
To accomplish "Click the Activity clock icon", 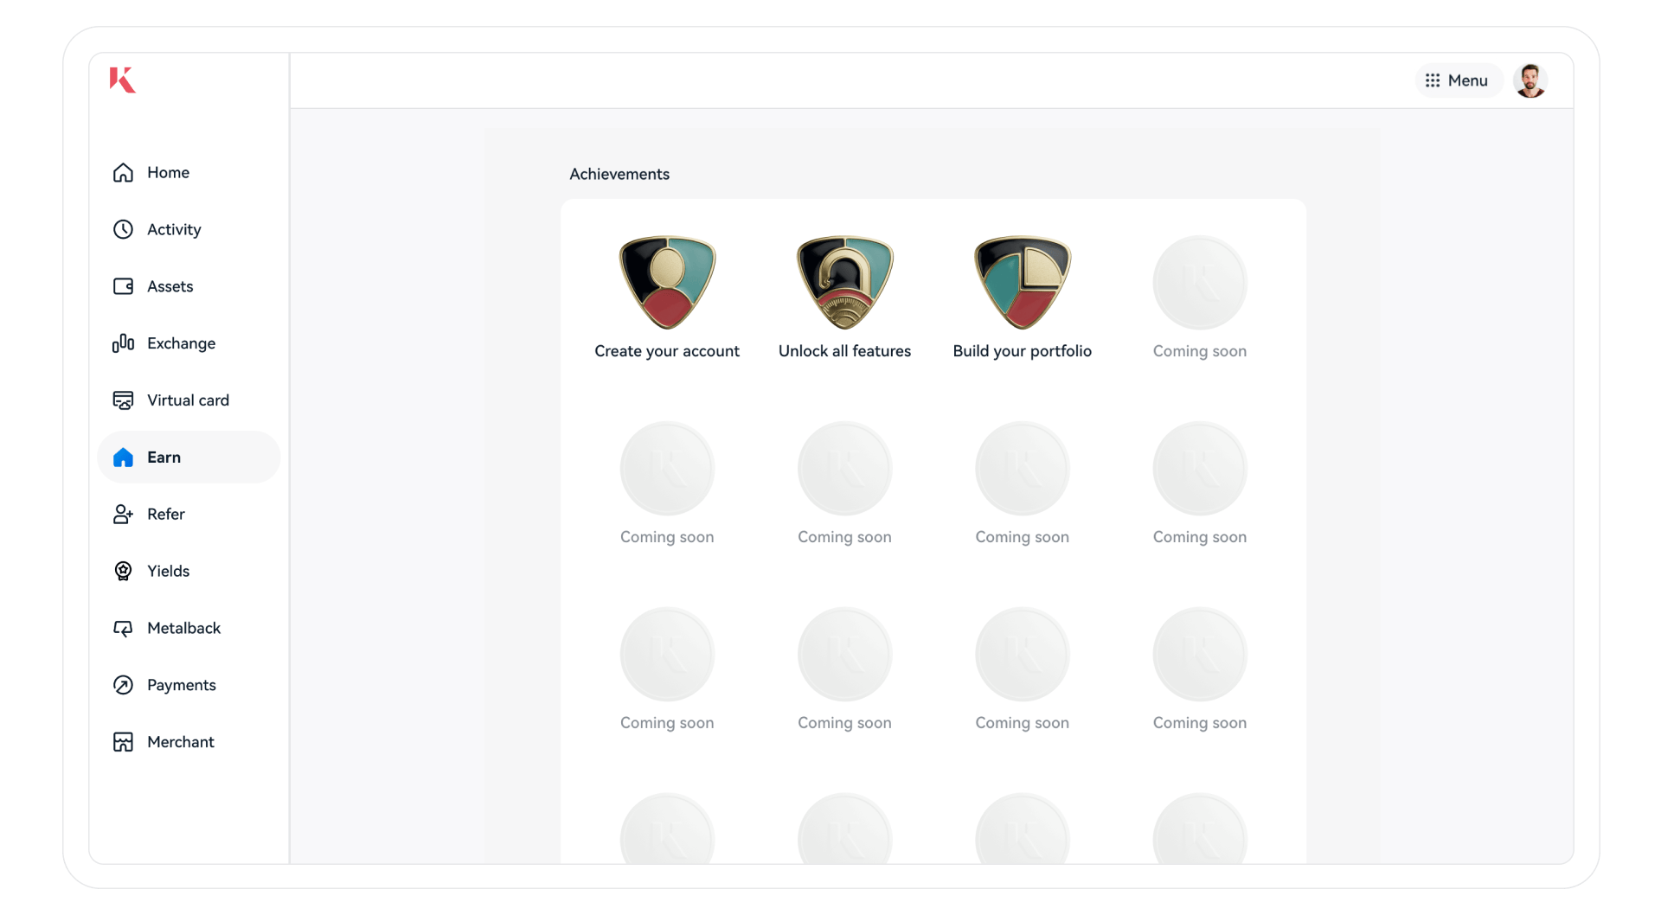I will pos(123,229).
